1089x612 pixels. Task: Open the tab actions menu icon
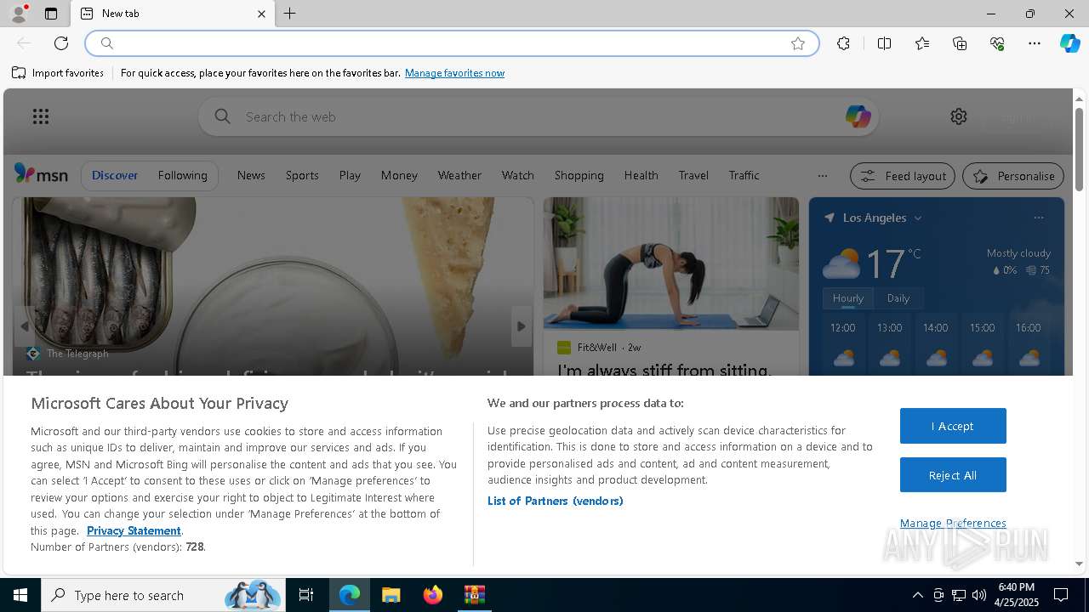click(51, 14)
